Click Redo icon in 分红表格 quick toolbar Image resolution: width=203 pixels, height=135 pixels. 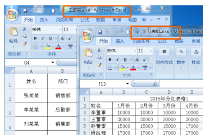[117, 32]
